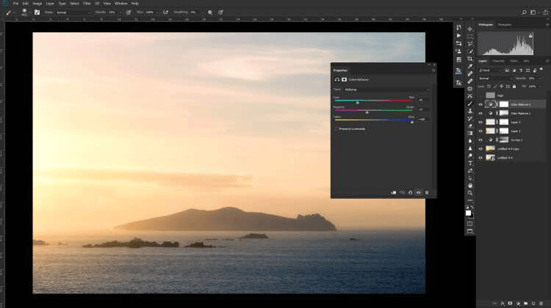Lock all attributes of layer
This screenshot has height=308, width=551.
pyautogui.click(x=514, y=87)
